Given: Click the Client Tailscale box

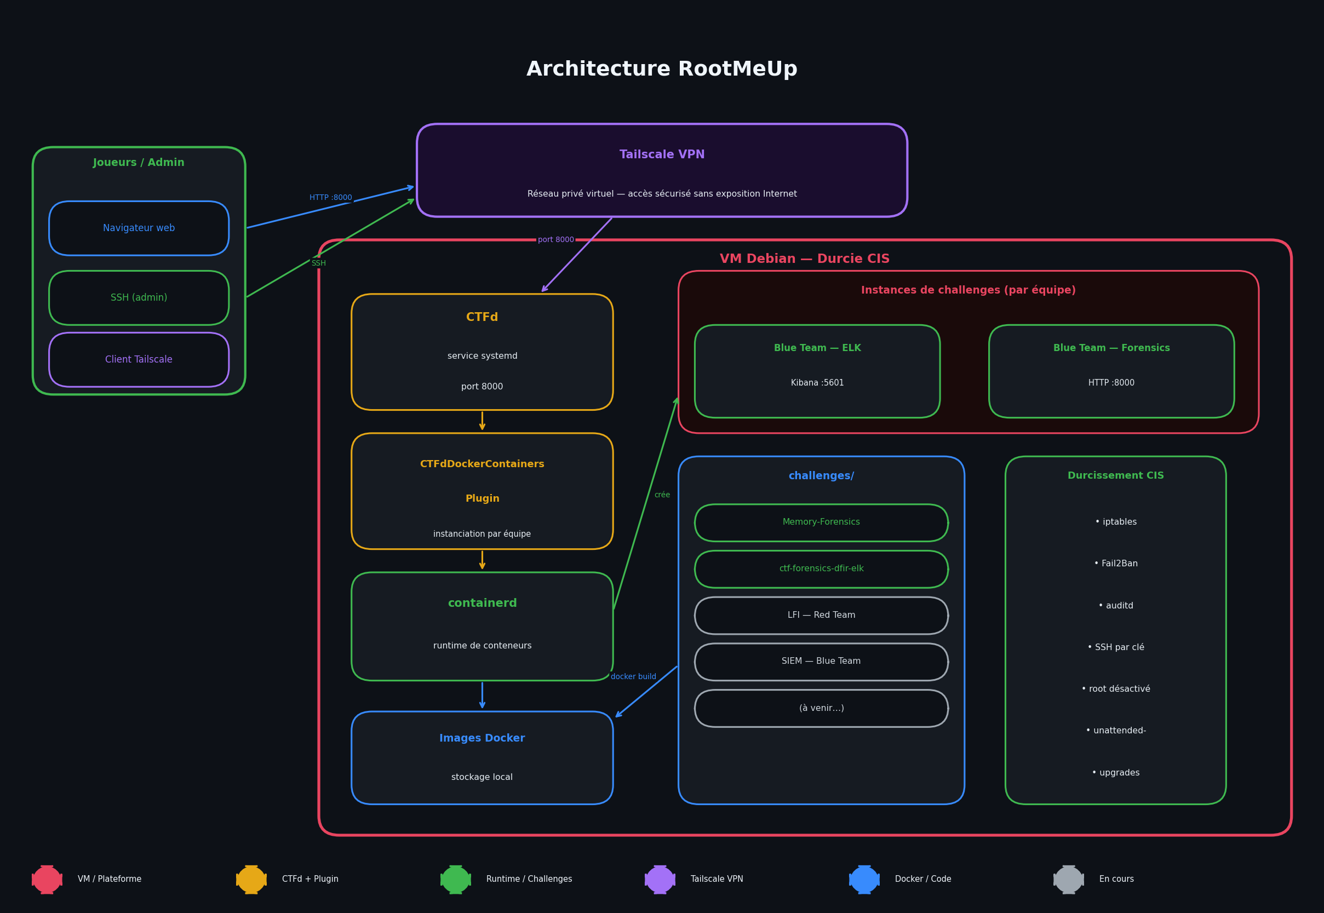Looking at the screenshot, I should point(139,359).
